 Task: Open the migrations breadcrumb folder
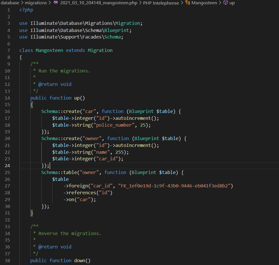(36, 3)
